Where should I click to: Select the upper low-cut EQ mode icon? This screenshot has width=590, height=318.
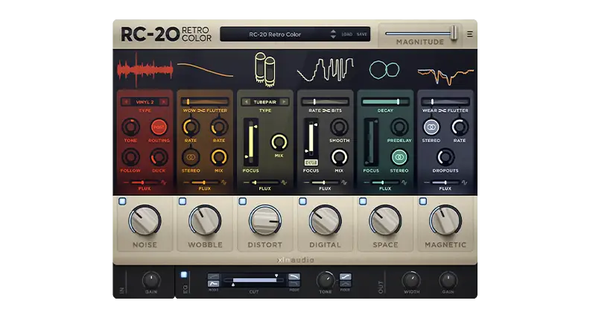[213, 277]
